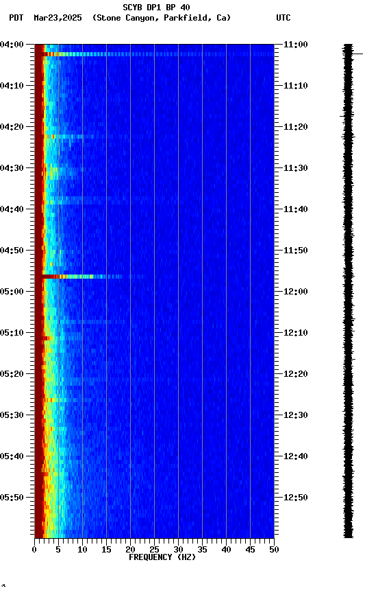The height and width of the screenshot is (593, 378).
Task: Click the title text 'SCYB DP1 BP 40'
Action: (156, 7)
